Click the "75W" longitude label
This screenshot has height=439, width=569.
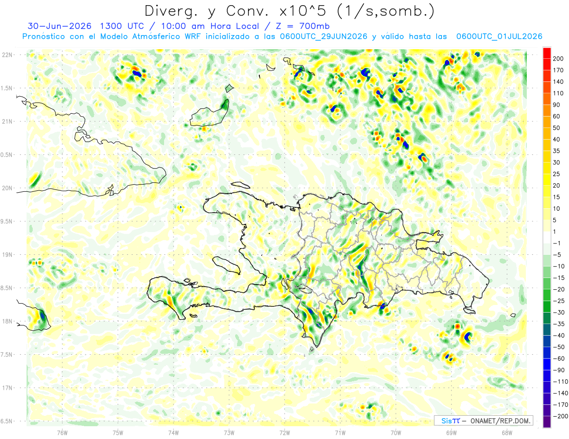pyautogui.click(x=118, y=432)
